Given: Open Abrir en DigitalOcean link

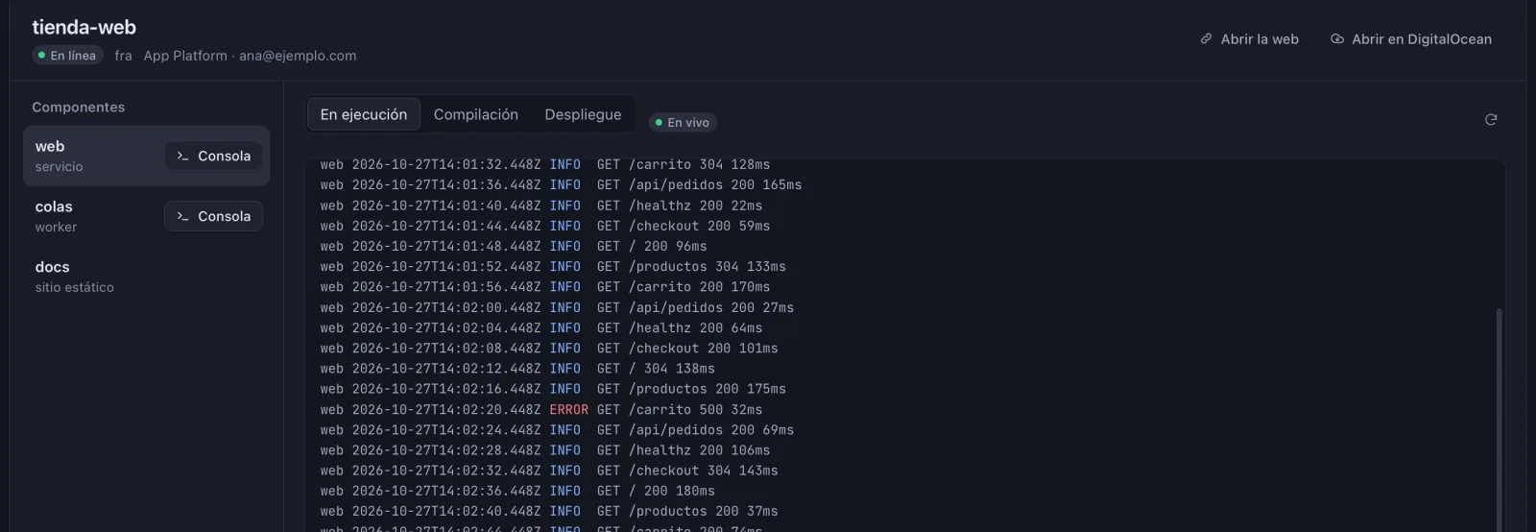Looking at the screenshot, I should click(1411, 39).
